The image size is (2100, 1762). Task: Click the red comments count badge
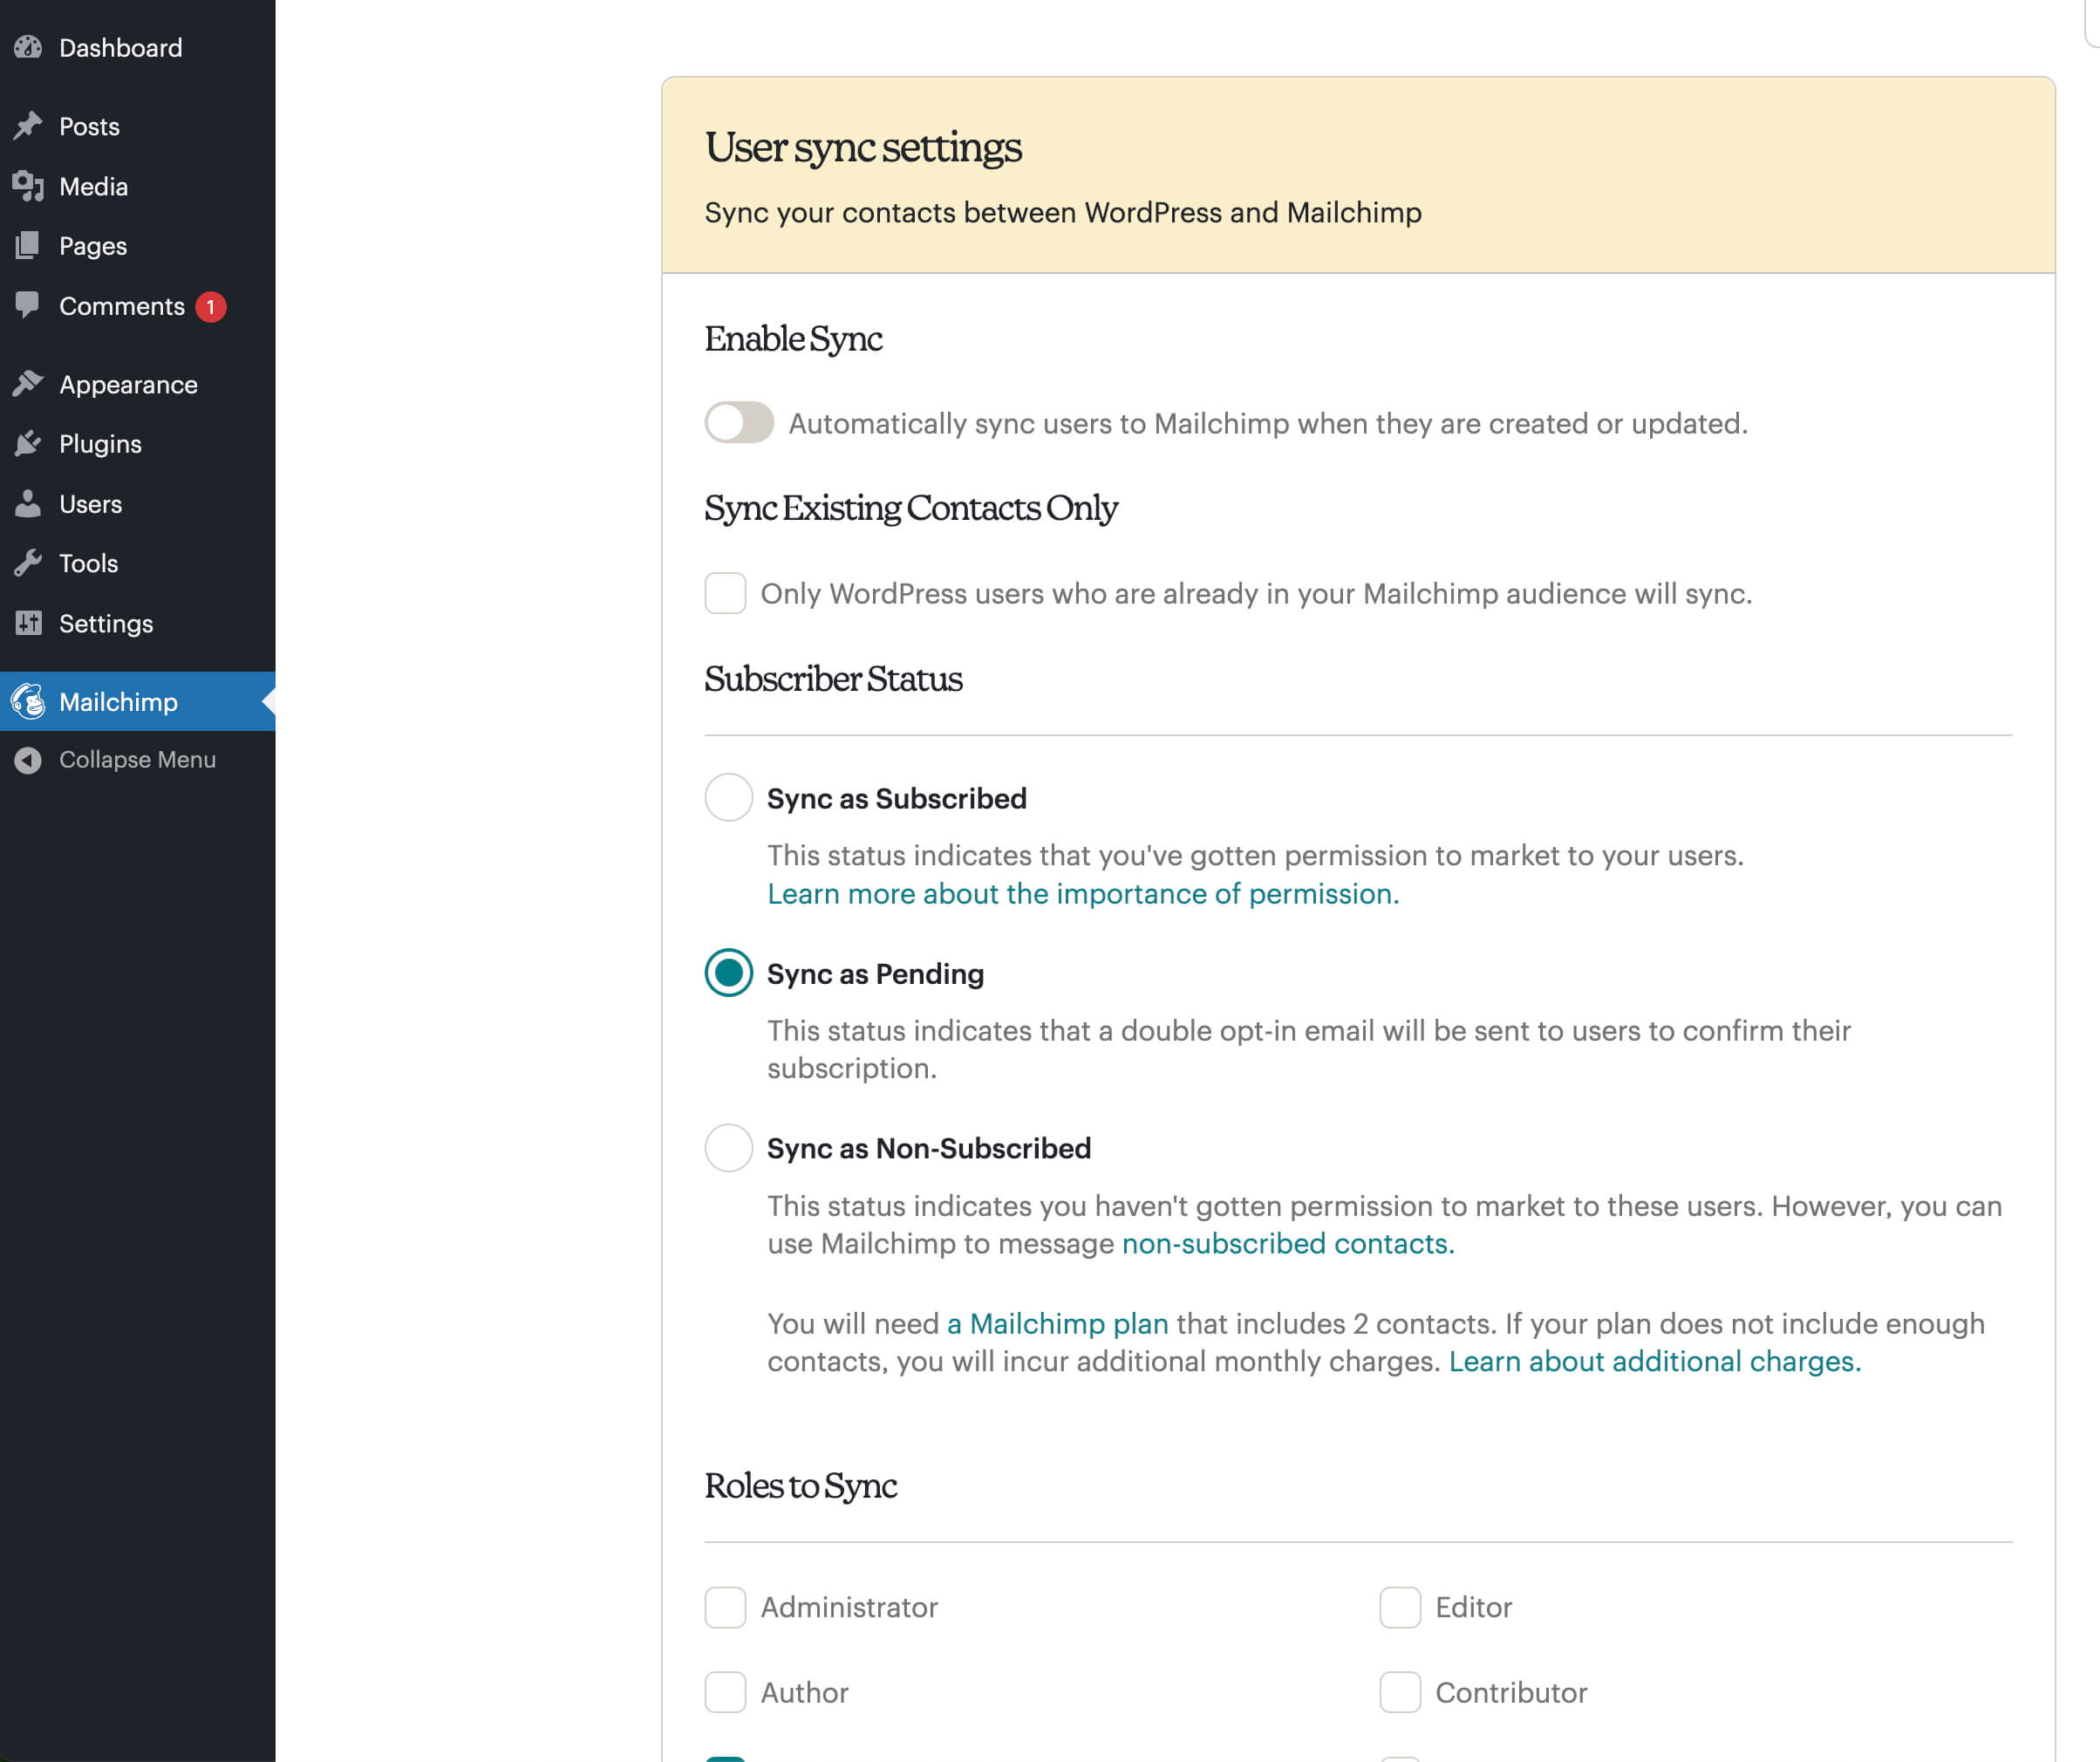click(211, 307)
